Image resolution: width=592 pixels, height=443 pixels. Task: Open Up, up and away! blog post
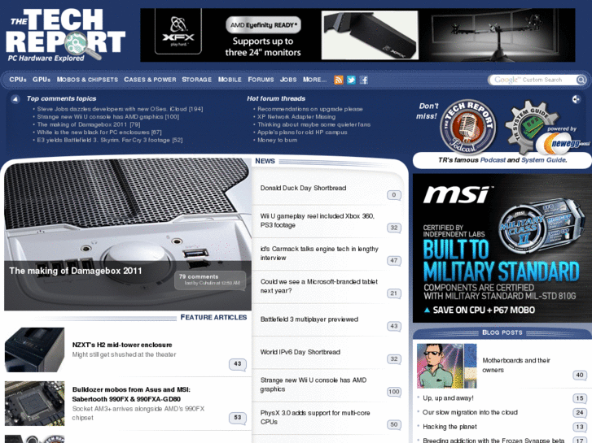point(448,398)
